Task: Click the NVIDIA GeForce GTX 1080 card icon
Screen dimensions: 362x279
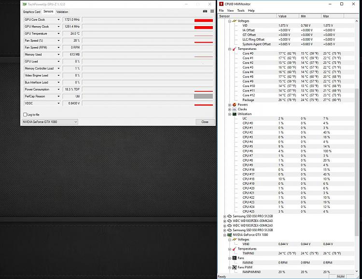Action: 229,235
